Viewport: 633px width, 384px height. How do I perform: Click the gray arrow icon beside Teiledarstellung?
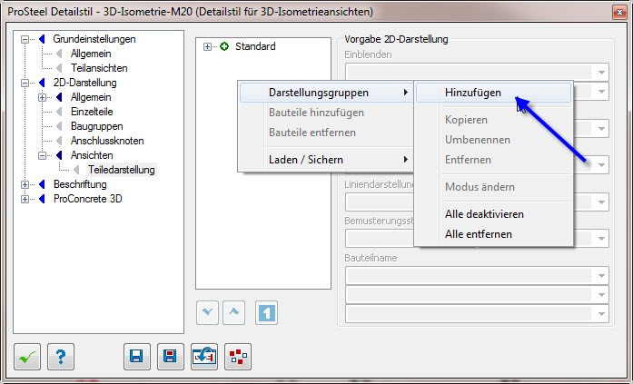pyautogui.click(x=76, y=170)
